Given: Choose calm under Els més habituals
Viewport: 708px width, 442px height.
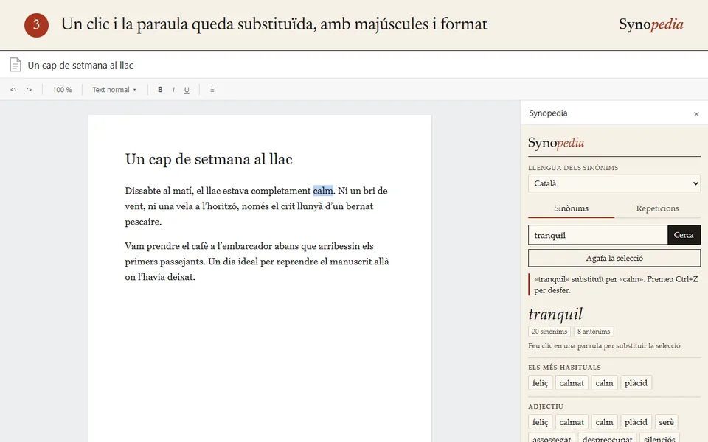Looking at the screenshot, I should [604, 383].
